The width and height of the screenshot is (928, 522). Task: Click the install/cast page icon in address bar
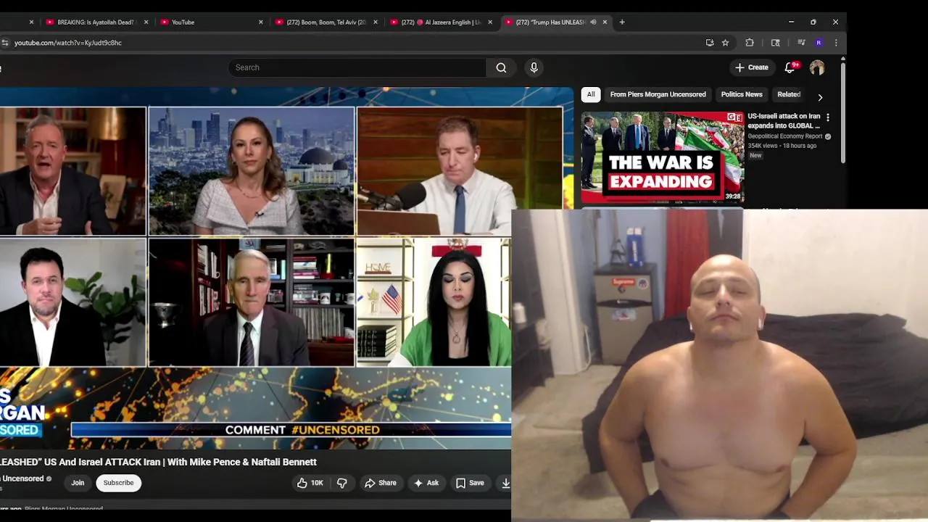pos(710,43)
